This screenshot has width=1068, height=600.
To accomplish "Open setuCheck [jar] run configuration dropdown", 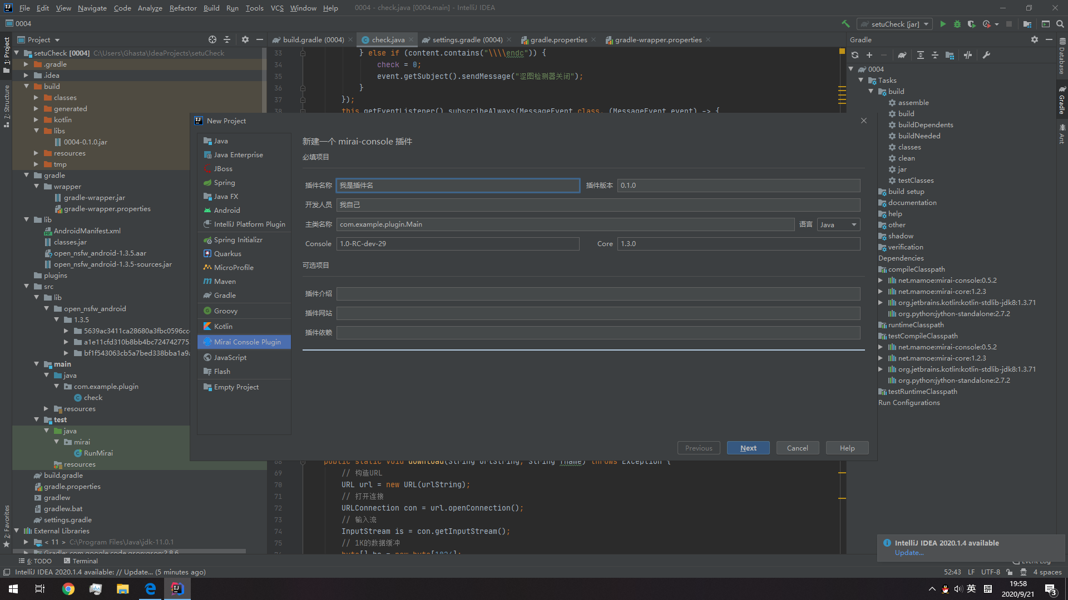I will [x=895, y=24].
